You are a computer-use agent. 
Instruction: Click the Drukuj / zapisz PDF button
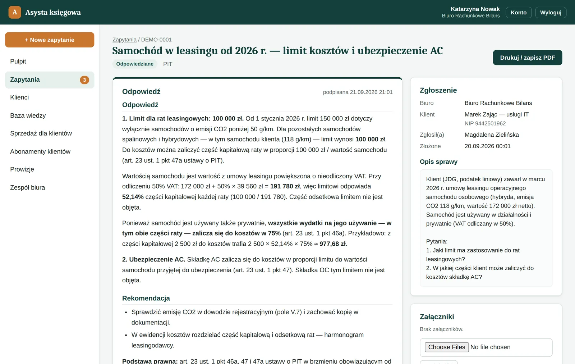[x=528, y=58]
